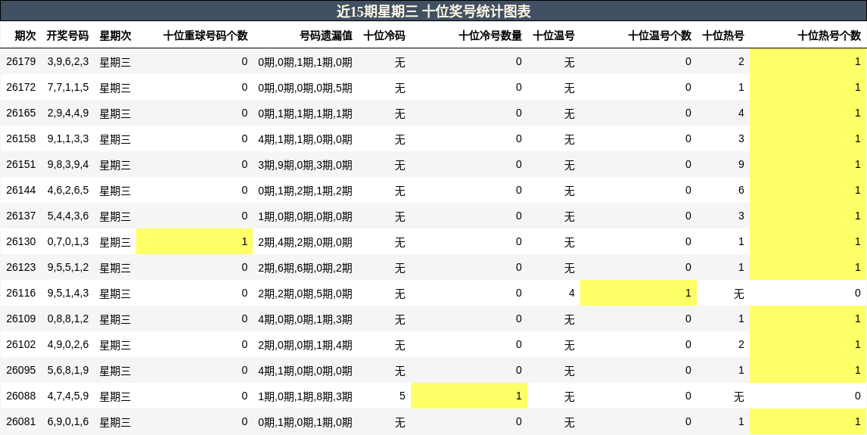The width and height of the screenshot is (867, 435).
Task: Click the 十位温号个数 column header
Action: coord(660,36)
